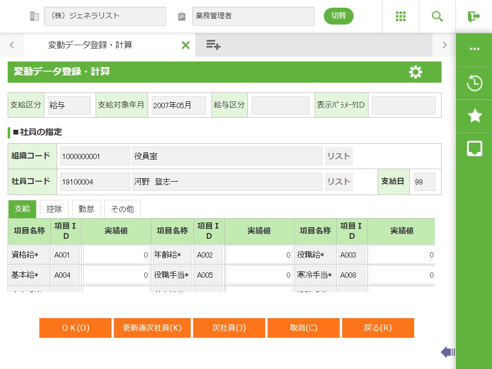
Task: Open the apps grid menu icon
Action: point(401,16)
